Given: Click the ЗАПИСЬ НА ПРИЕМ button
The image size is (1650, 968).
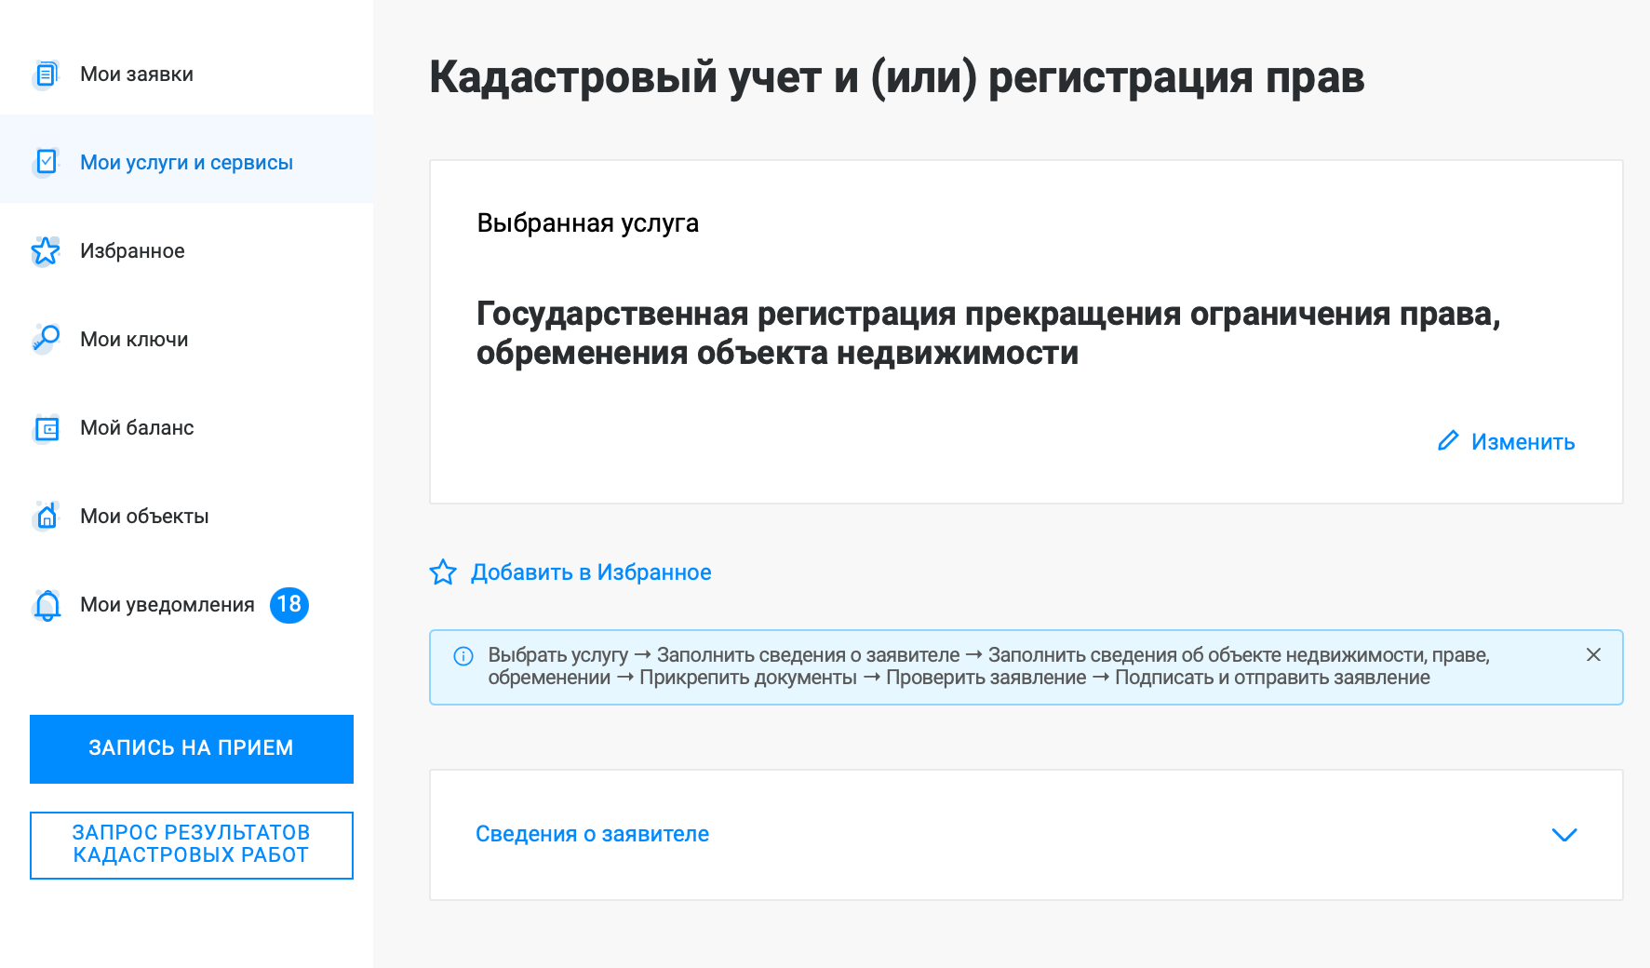Looking at the screenshot, I should tap(192, 748).
